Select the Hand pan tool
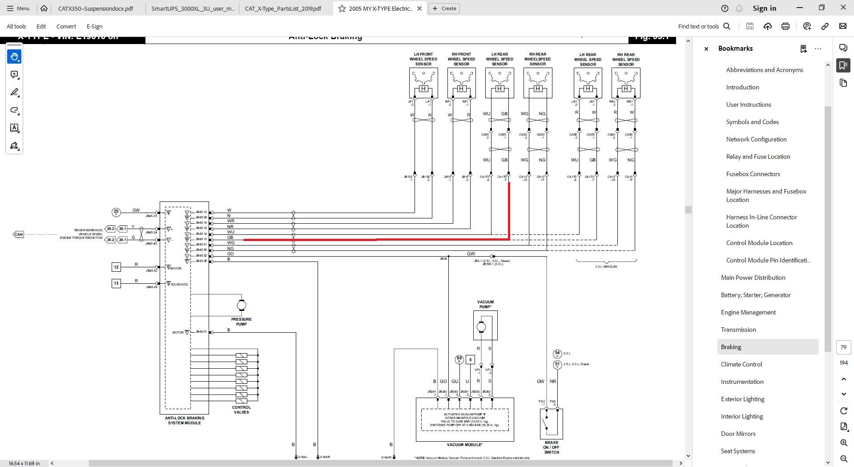854x467 pixels. (x=14, y=56)
